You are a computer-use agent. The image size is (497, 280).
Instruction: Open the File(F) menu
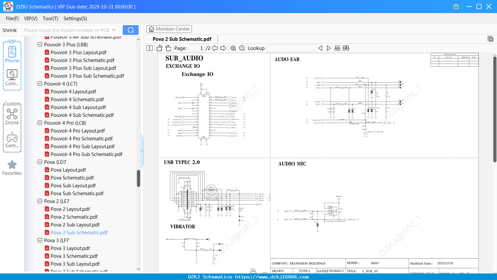pyautogui.click(x=12, y=19)
